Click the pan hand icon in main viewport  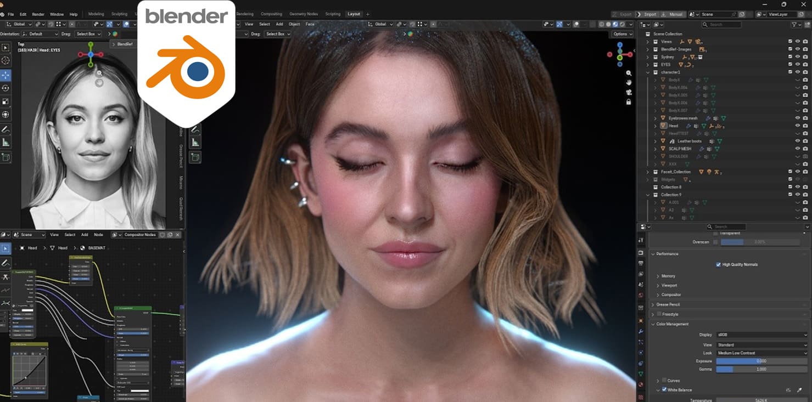pos(629,83)
